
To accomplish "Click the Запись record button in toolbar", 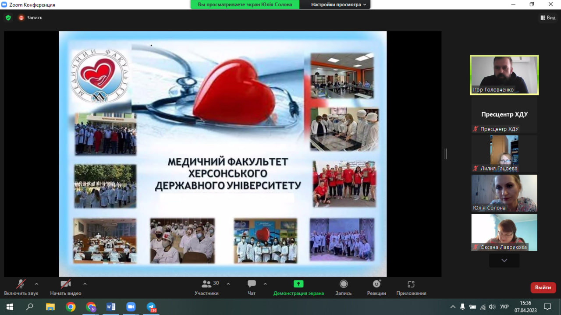I will click(x=344, y=287).
